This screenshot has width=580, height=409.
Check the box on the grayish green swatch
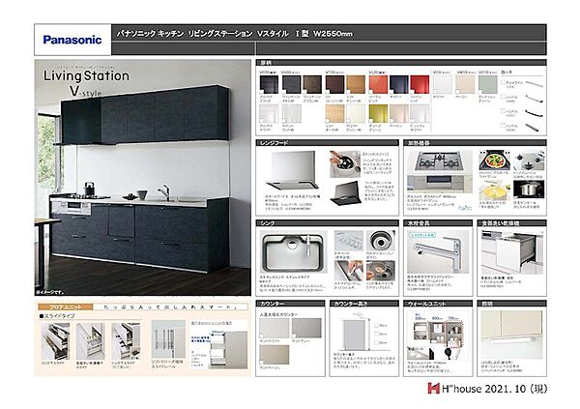click(x=481, y=92)
